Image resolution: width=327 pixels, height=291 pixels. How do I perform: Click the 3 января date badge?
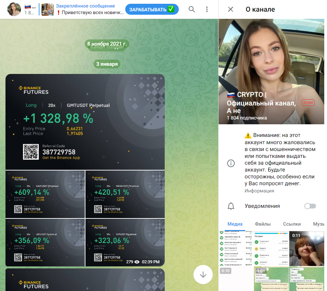(107, 64)
